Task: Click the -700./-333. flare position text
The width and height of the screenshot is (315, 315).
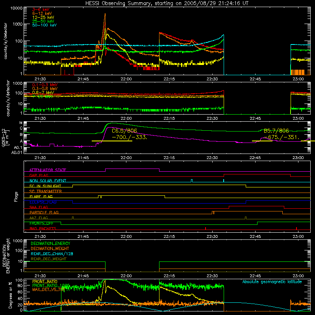Action: [130, 137]
